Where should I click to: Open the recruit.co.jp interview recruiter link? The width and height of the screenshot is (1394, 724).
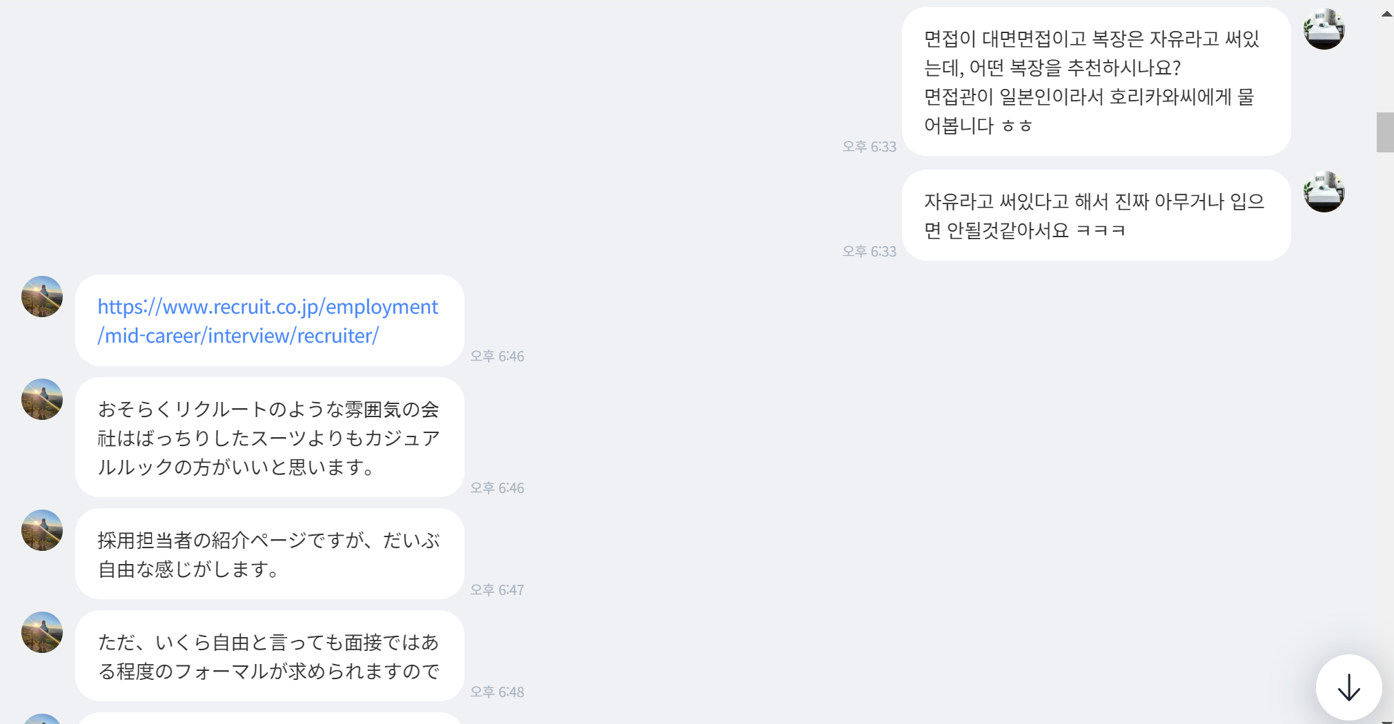(x=268, y=321)
